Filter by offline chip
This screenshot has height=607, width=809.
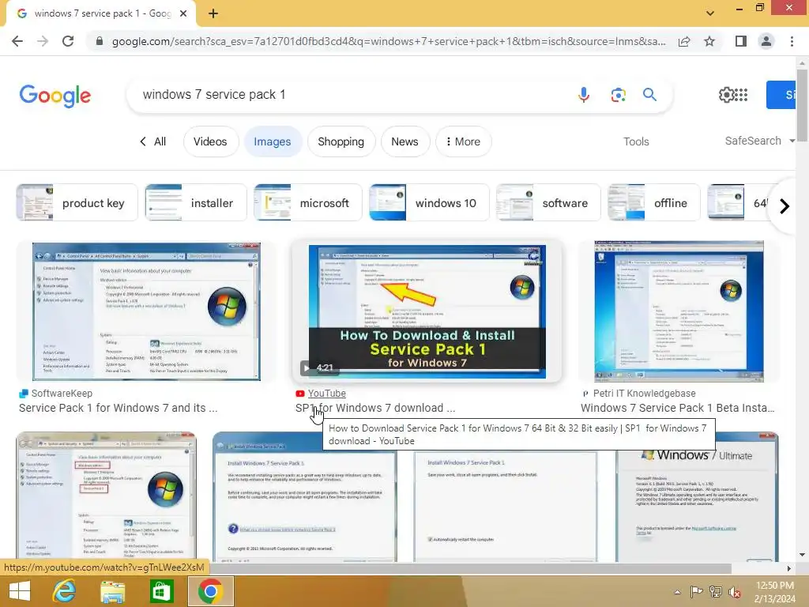click(653, 203)
